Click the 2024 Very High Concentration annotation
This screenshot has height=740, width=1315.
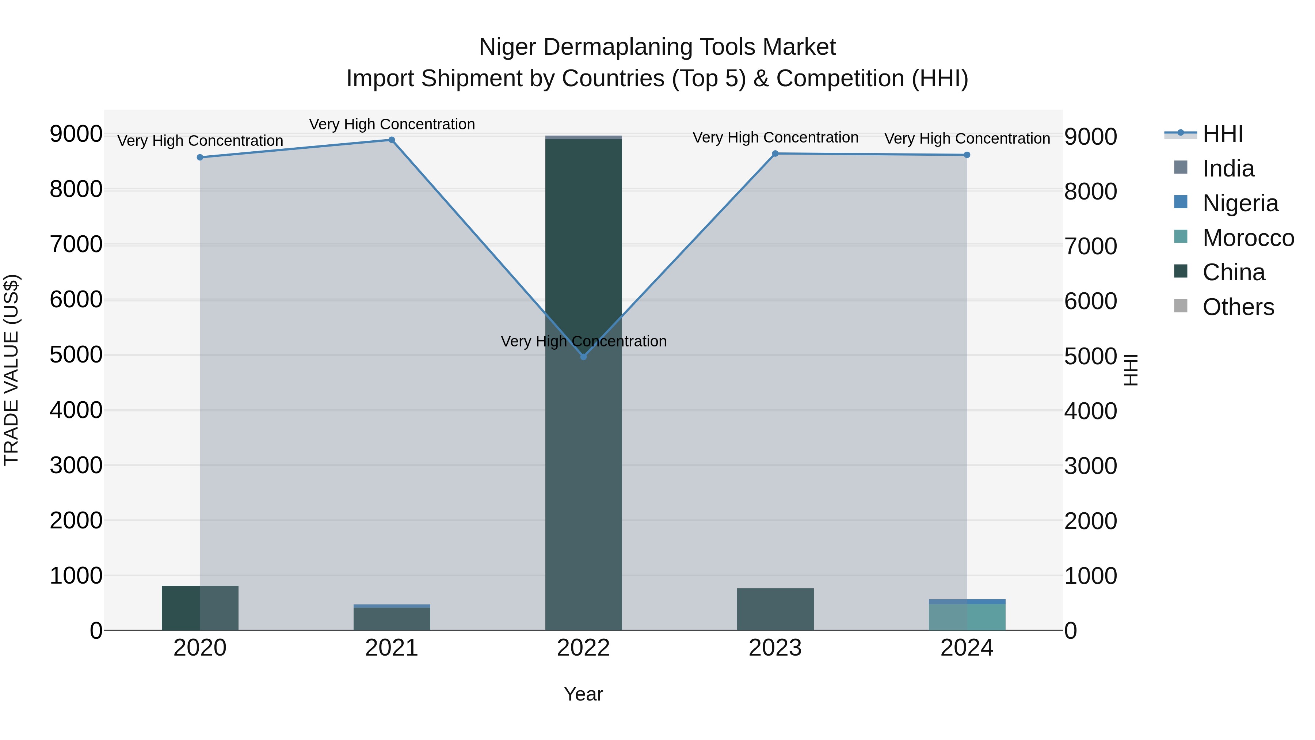pyautogui.click(x=967, y=138)
